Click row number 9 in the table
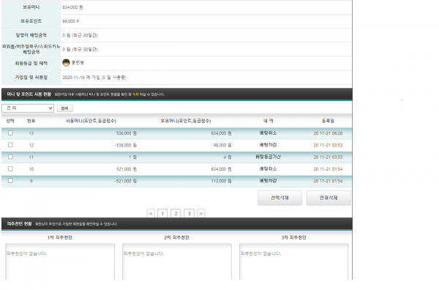 tap(176, 181)
